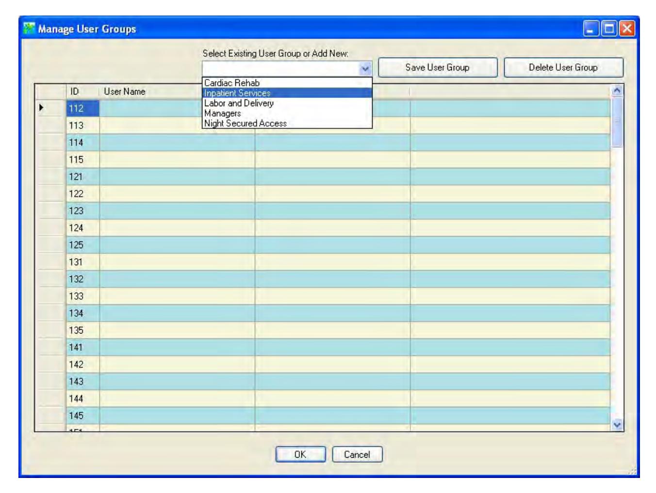The width and height of the screenshot is (656, 493).
Task: Click the Save User Group button
Action: (438, 67)
